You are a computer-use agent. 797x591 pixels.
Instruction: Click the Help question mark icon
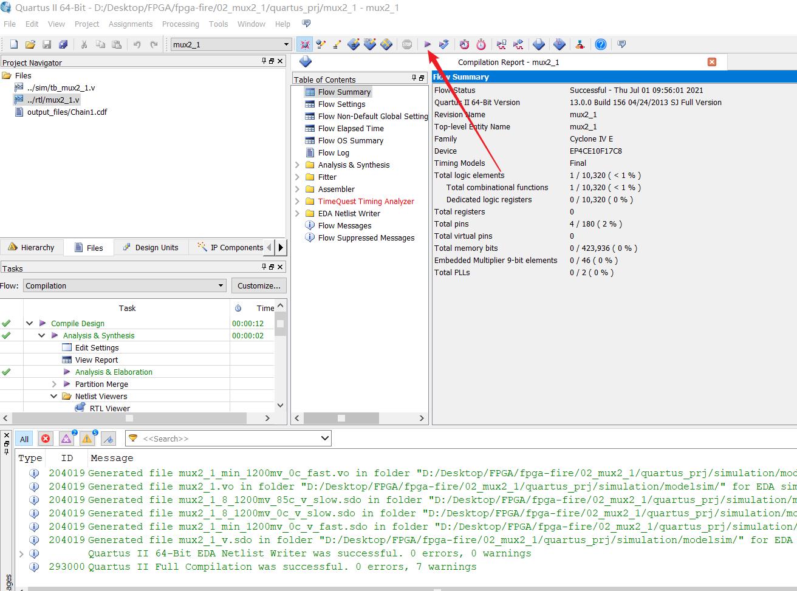tap(600, 44)
